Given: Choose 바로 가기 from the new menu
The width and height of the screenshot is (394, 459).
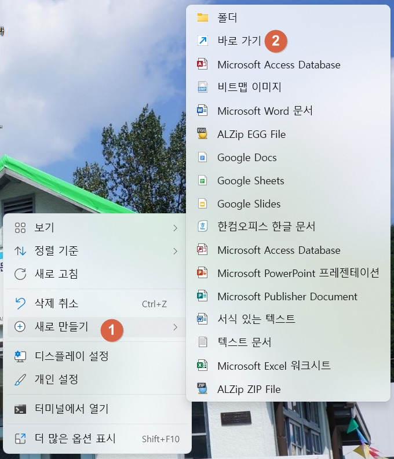Looking at the screenshot, I should (288, 41).
